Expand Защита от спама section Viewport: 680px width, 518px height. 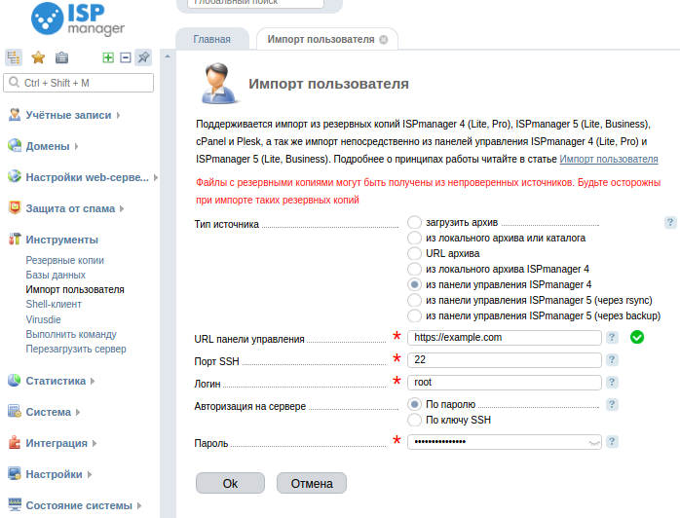(x=122, y=209)
